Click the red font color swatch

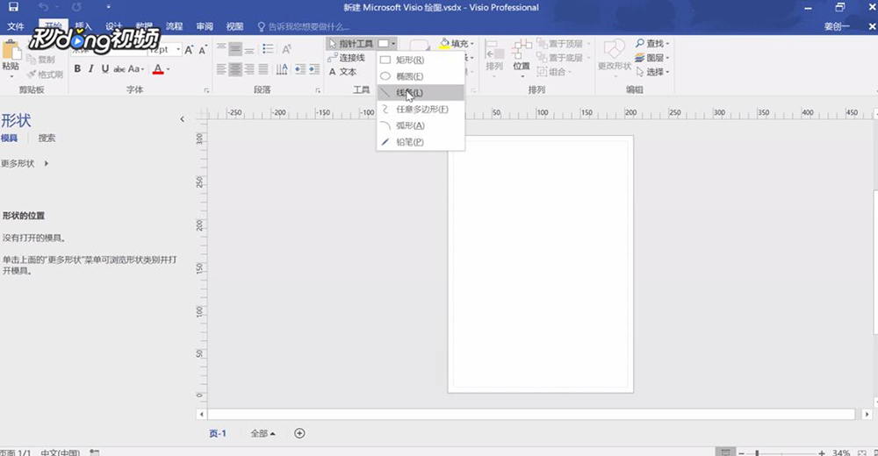point(158,68)
